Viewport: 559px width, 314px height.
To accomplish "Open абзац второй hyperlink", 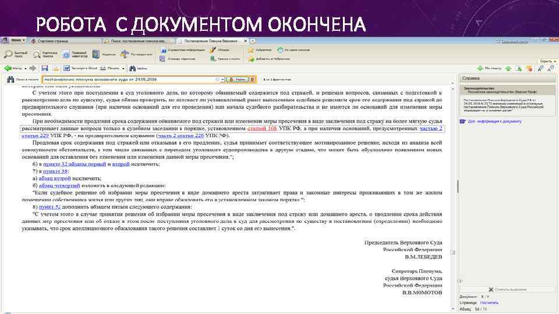I will [55, 179].
